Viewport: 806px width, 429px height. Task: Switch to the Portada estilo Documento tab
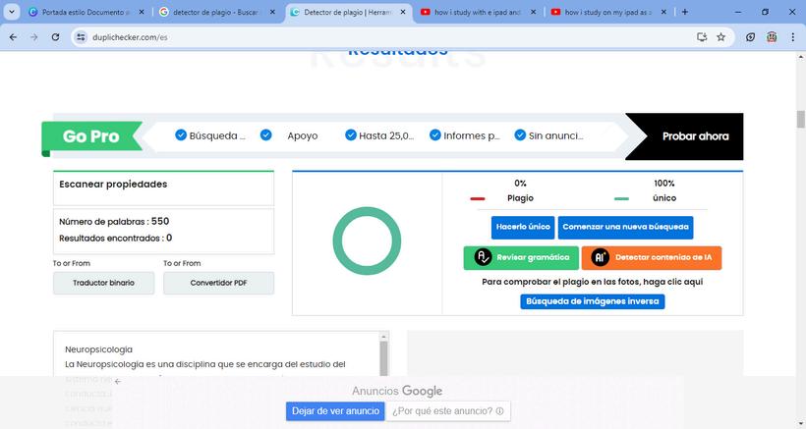click(86, 12)
